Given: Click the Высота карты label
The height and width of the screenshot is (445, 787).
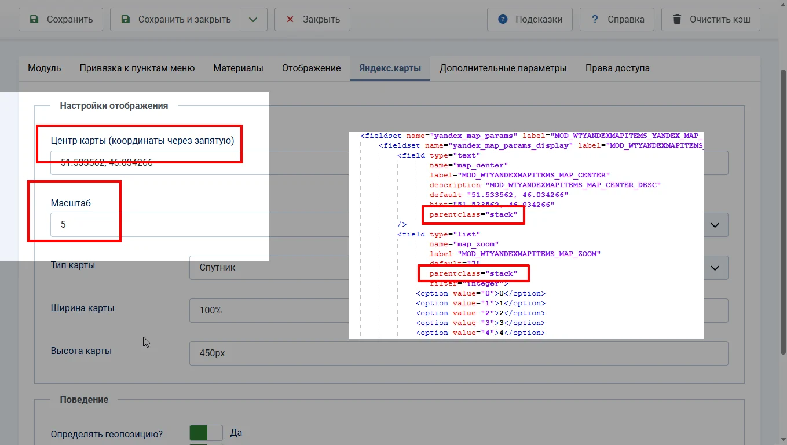Looking at the screenshot, I should coord(81,351).
